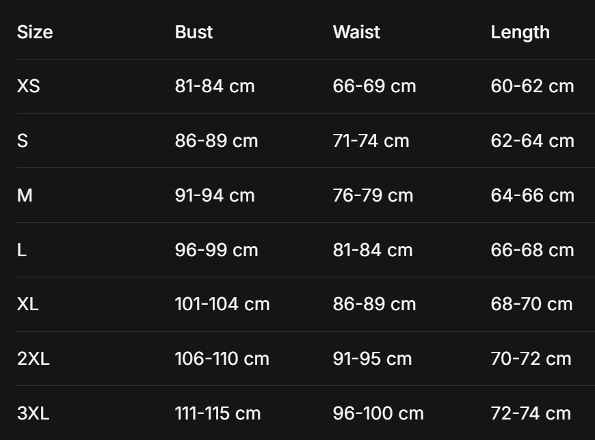Viewport: 595px width, 440px height.
Task: Click the Bust column header
Action: (x=194, y=32)
